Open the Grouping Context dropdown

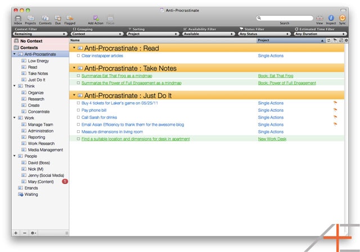[x=97, y=34]
